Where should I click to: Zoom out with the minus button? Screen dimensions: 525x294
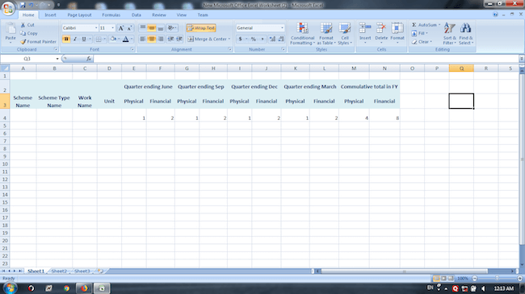coord(474,279)
